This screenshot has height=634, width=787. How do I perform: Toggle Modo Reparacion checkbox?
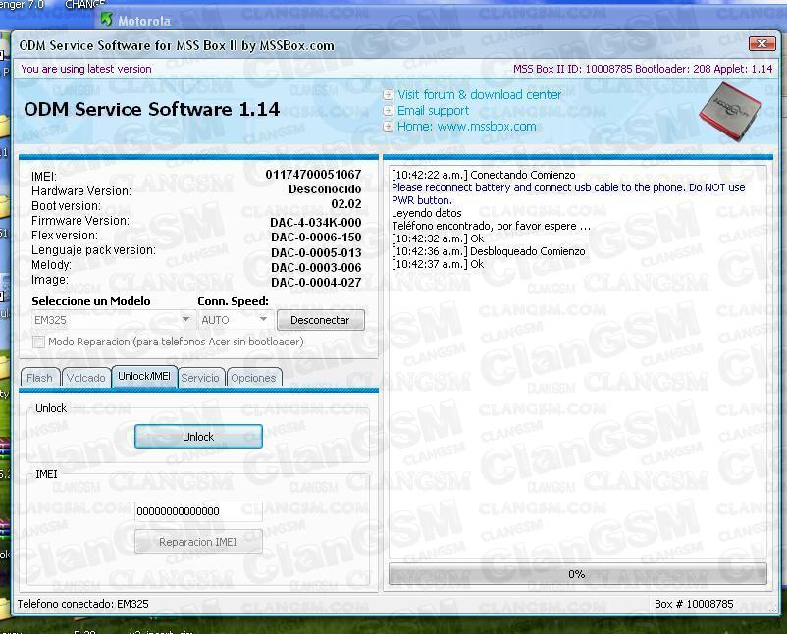click(x=38, y=342)
